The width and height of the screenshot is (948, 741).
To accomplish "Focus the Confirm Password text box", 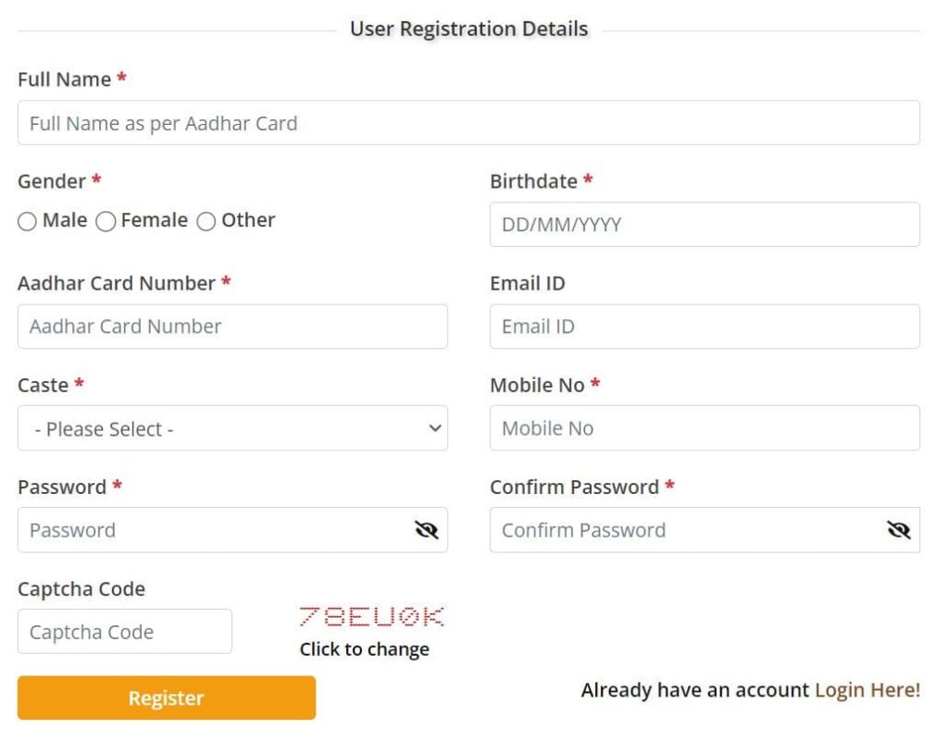I will (685, 530).
